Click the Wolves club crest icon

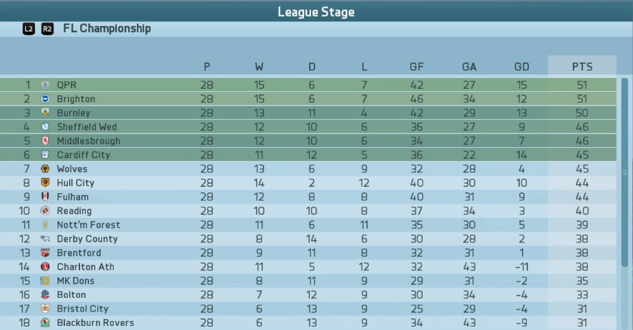(45, 168)
